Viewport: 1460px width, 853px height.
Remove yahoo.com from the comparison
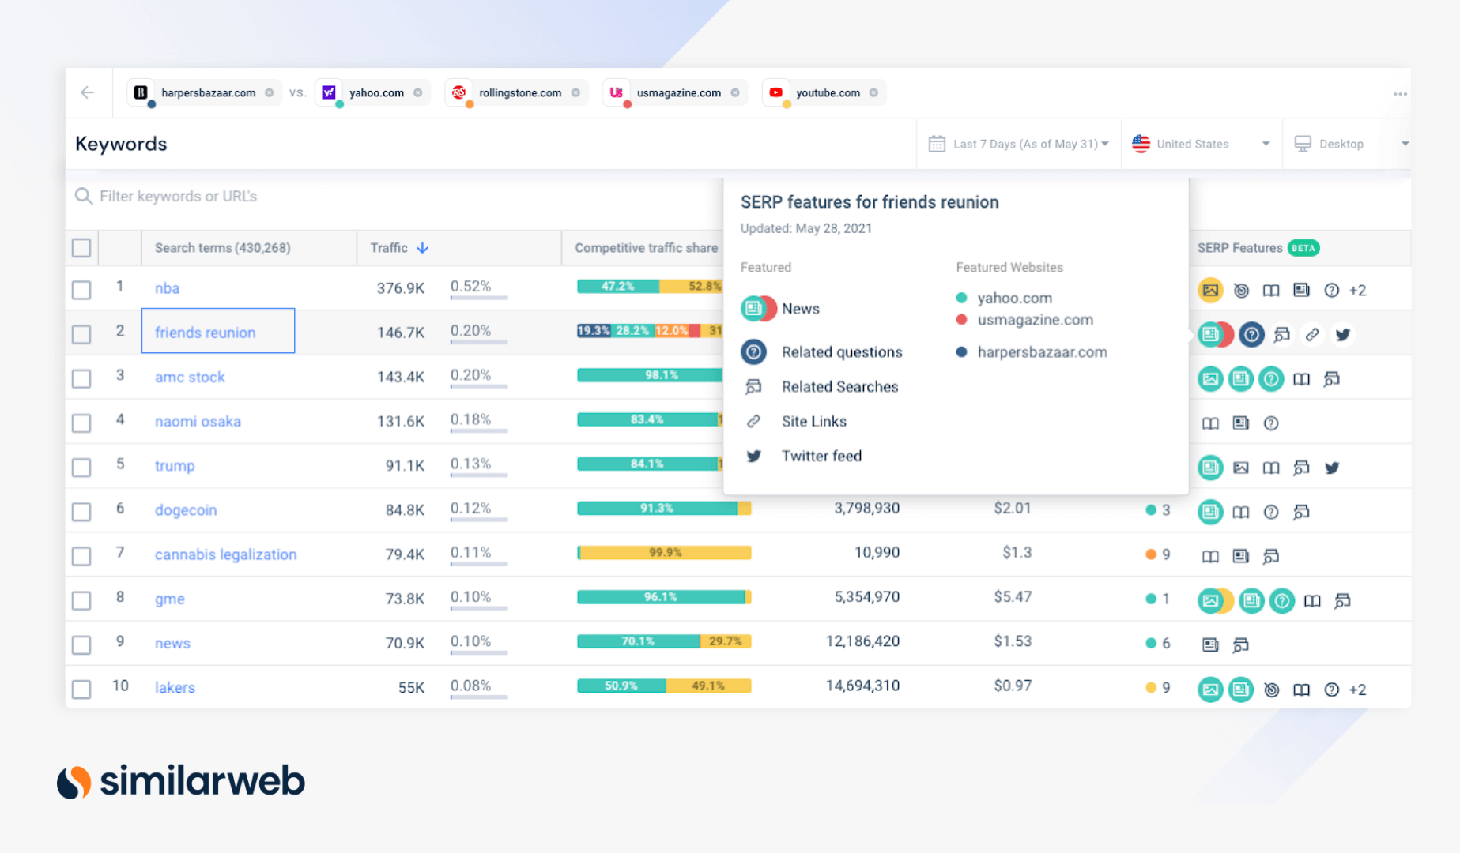click(x=417, y=92)
